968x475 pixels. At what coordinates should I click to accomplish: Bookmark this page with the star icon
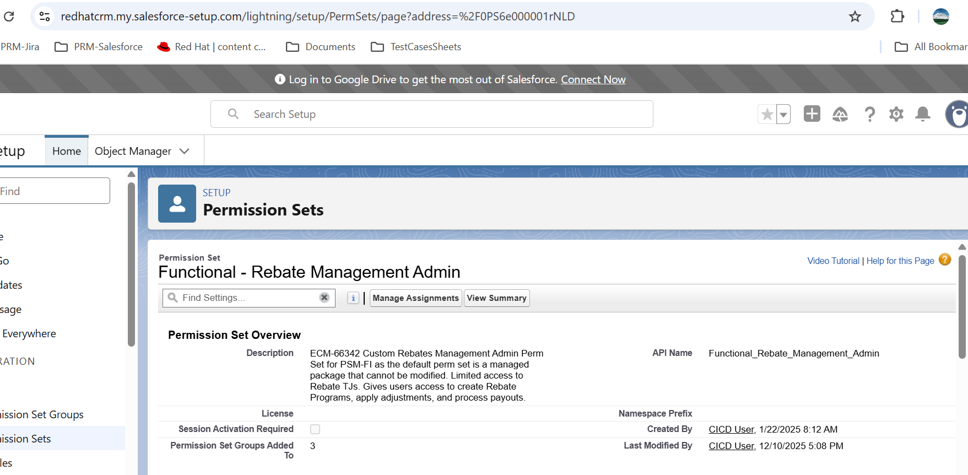(855, 17)
